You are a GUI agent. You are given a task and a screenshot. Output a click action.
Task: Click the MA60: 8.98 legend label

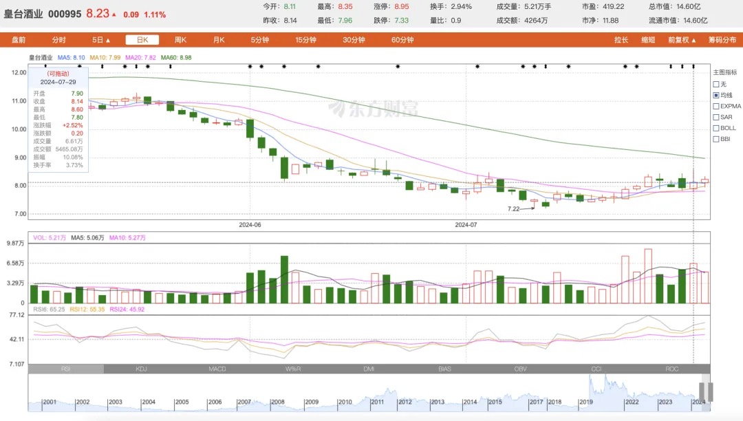[176, 57]
